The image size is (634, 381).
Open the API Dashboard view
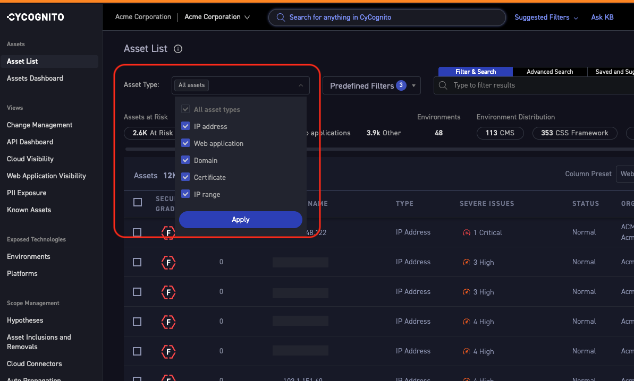pos(30,142)
